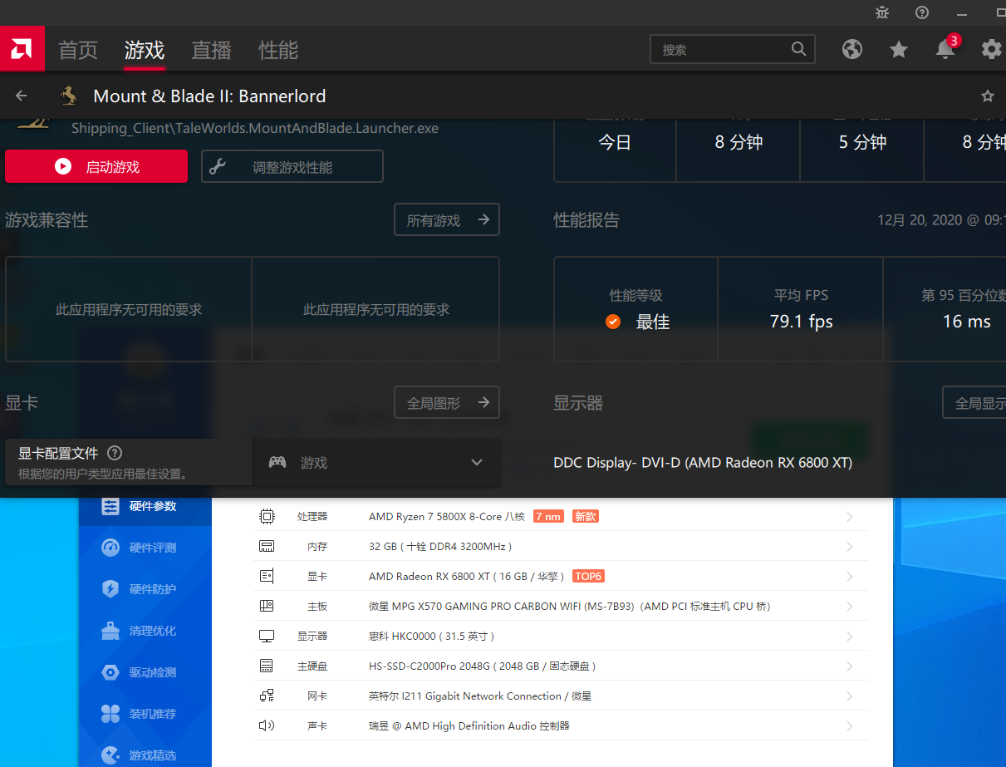Click the 新款 tag

click(586, 516)
